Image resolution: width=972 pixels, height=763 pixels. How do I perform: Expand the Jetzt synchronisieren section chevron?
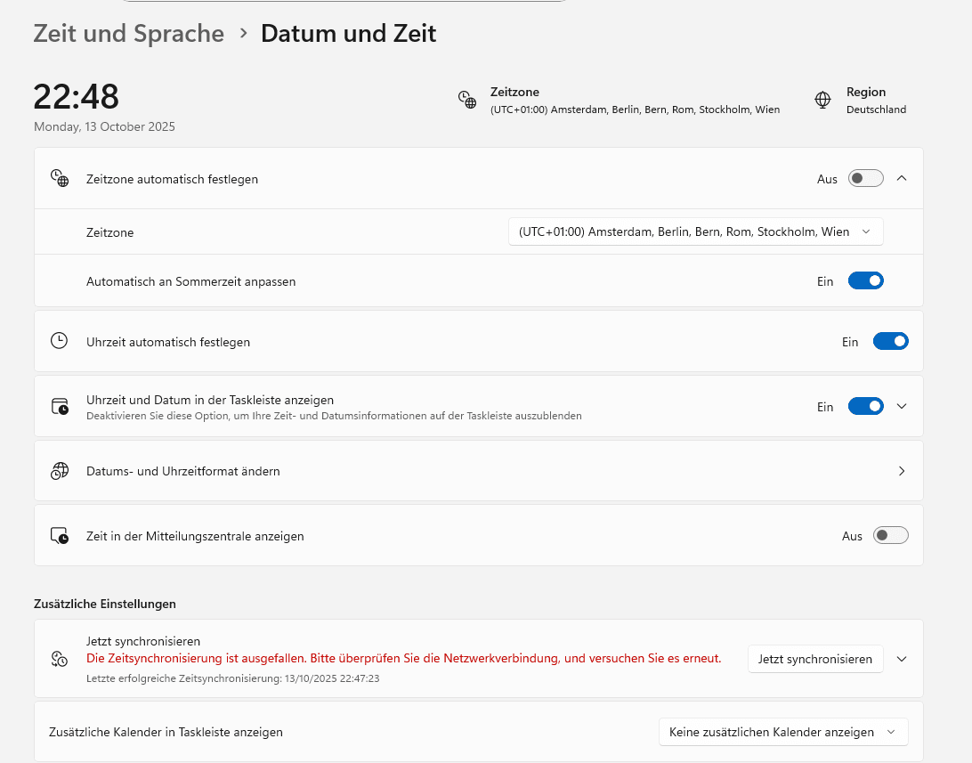click(902, 659)
